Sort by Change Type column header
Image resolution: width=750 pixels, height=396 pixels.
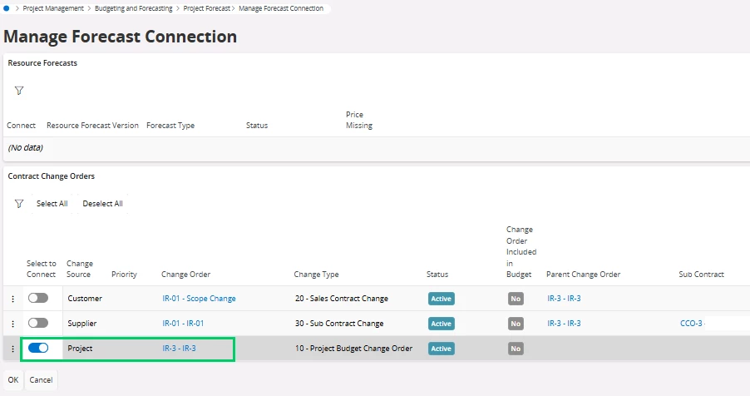pos(316,275)
